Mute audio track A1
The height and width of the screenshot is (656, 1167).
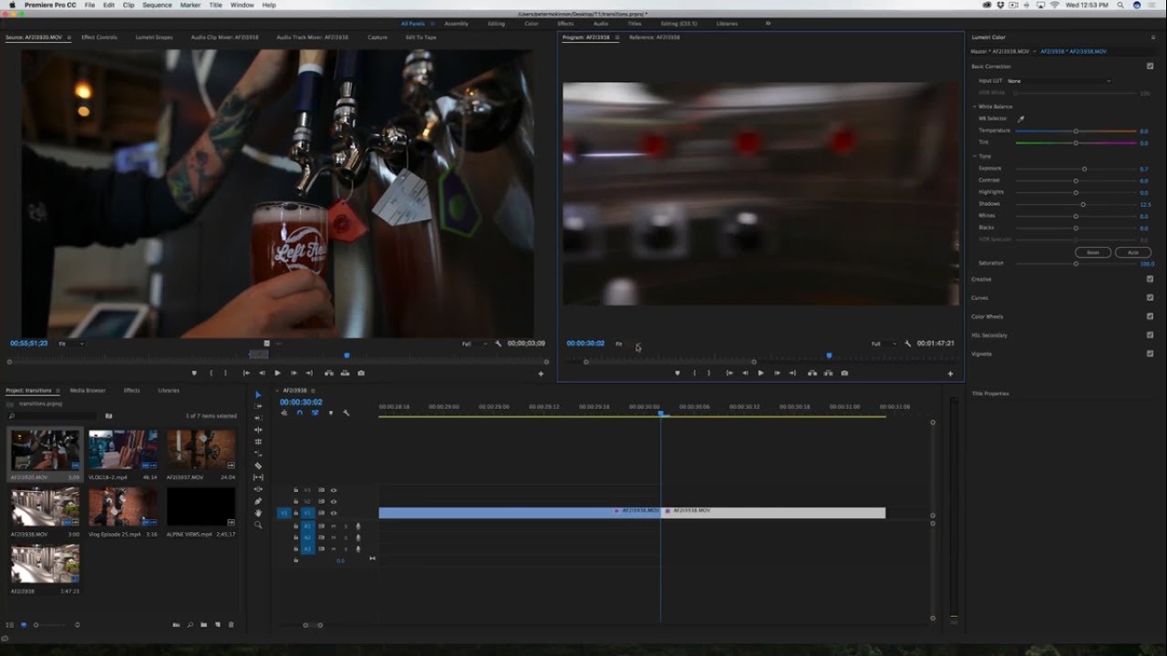tap(334, 527)
